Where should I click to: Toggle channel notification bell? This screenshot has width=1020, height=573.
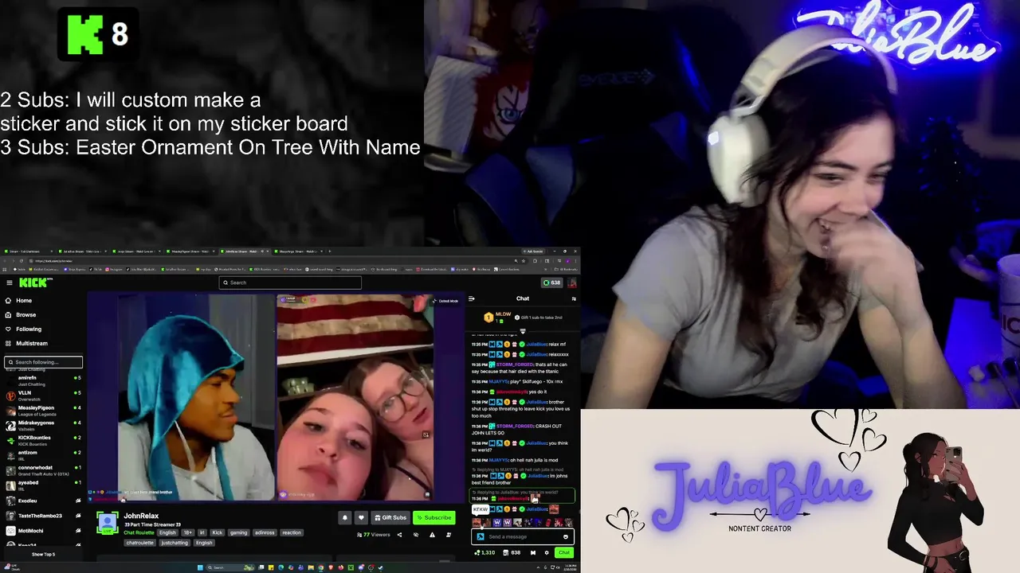345,517
